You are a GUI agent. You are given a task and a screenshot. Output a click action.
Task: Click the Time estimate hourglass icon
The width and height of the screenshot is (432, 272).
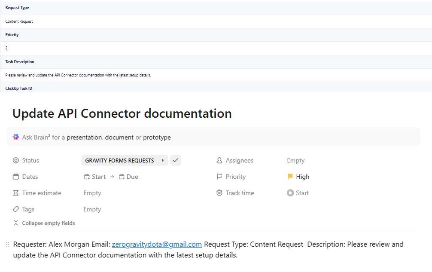point(16,193)
